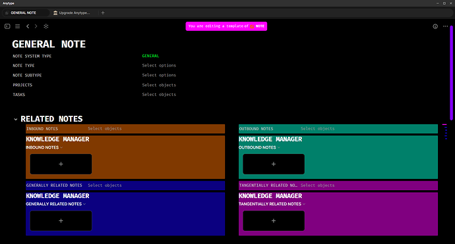Open KNOWLEDGE MANAGER in generally related block
Screen dimensions: 455x244
click(x=57, y=196)
